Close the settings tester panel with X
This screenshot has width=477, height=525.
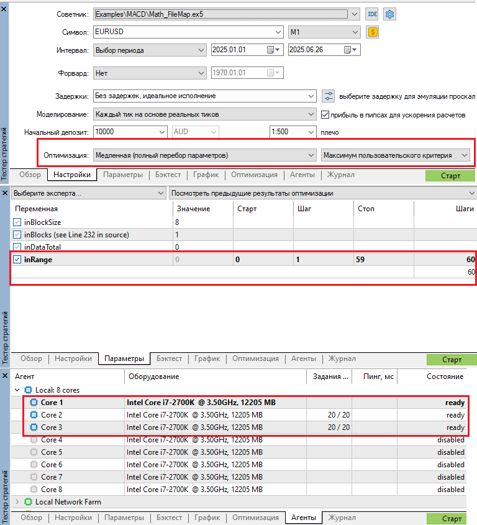coord(4,9)
